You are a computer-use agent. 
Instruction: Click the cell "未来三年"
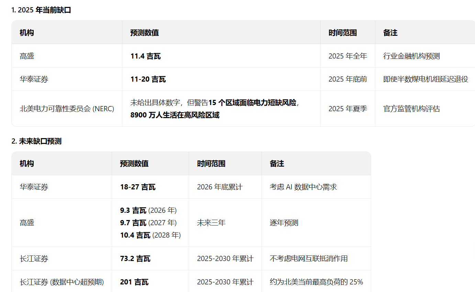point(211,223)
